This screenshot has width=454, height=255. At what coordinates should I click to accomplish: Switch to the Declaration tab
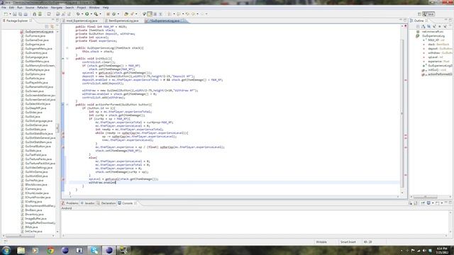(x=106, y=203)
